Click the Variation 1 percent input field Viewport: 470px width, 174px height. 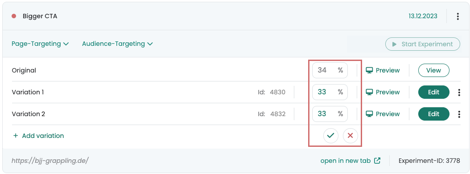click(330, 92)
